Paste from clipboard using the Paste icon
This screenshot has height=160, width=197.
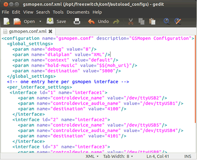pyautogui.click(x=152, y=22)
